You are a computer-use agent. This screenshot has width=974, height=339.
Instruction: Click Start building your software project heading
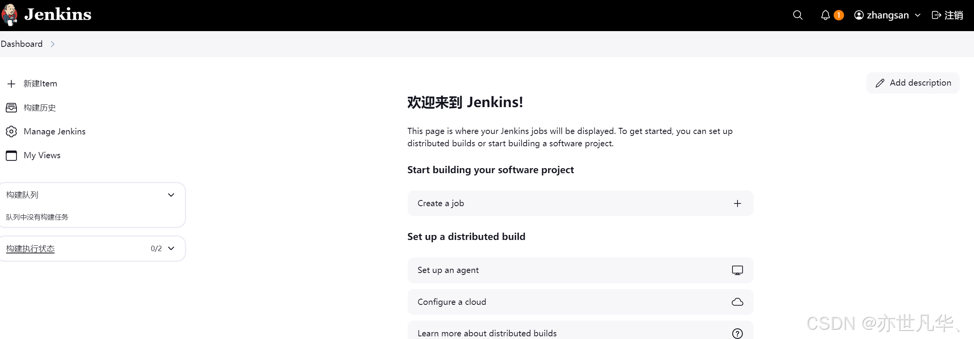point(490,170)
